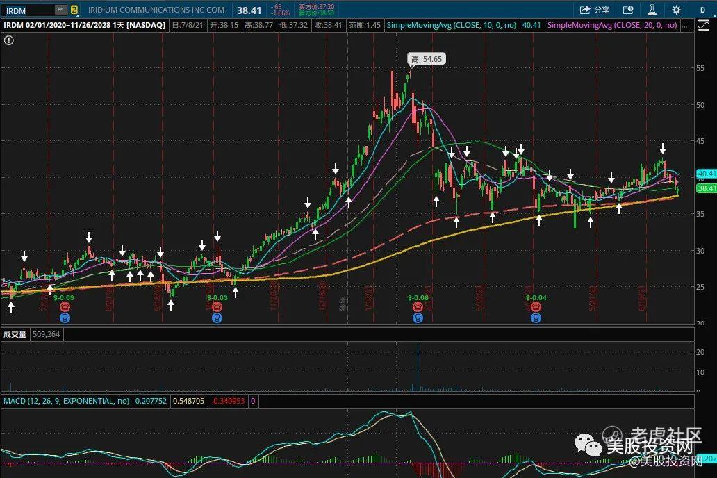
Task: Click the MACD diff value -0.340953
Action: 228,401
